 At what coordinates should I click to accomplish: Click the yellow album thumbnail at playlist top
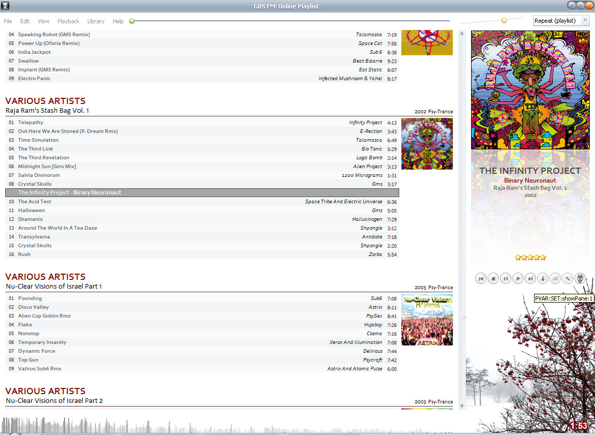click(427, 42)
